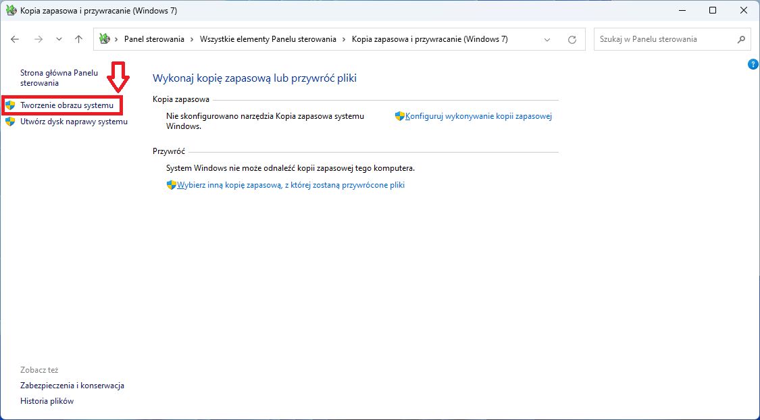
Task: Click text System Windows nie może odnaleźć kopii
Action: point(290,169)
